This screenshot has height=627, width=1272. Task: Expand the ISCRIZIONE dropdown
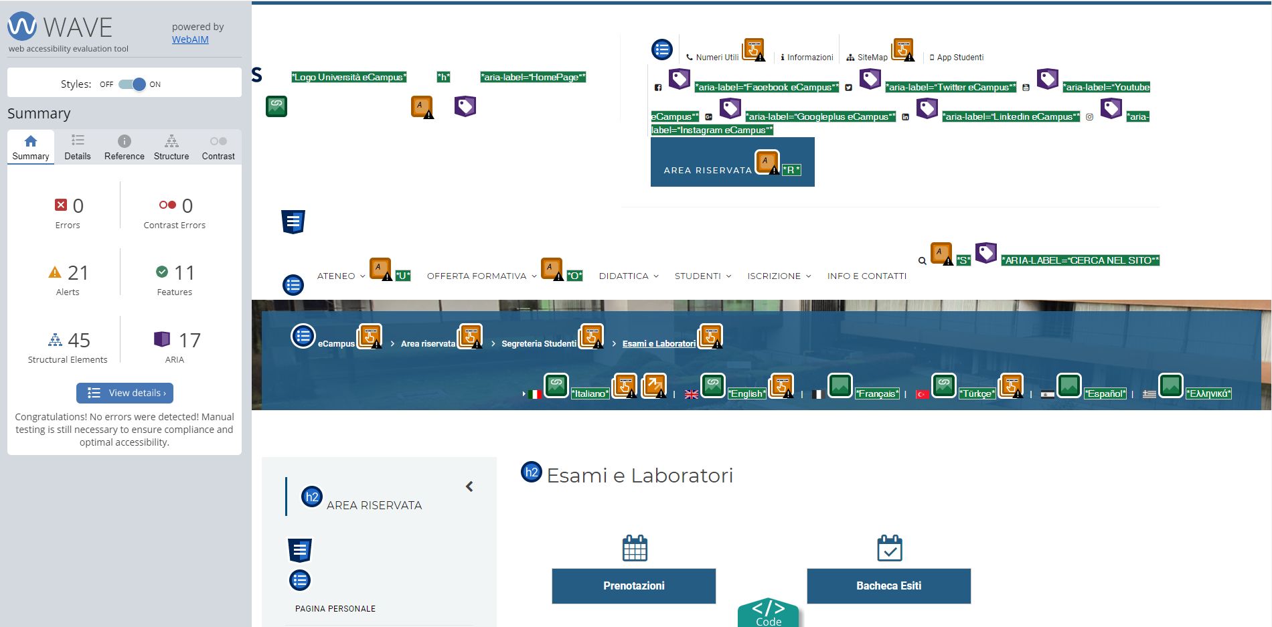(779, 276)
